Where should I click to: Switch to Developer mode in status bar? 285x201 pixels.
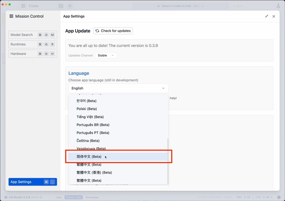pyautogui.click(x=92, y=197)
